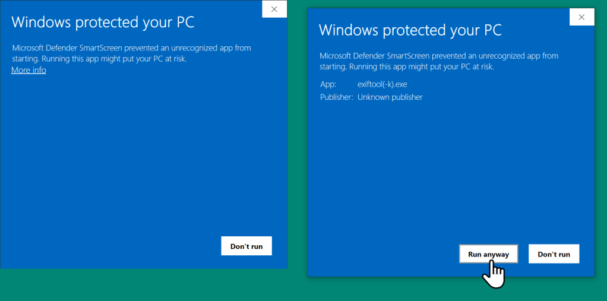Screen dimensions: 607x301
Task: Click the "App:" label
Action: pos(328,84)
